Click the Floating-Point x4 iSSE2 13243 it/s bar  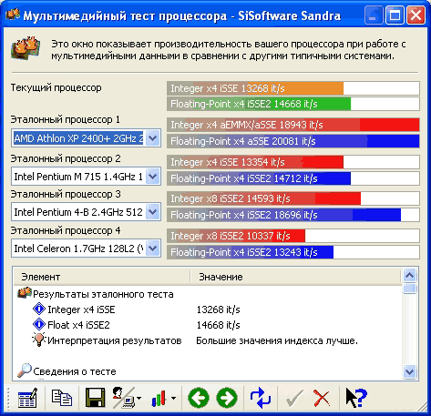(x=293, y=252)
